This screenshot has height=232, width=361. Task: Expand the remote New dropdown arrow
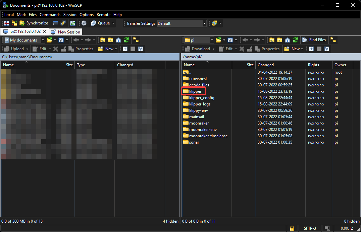click(x=302, y=49)
